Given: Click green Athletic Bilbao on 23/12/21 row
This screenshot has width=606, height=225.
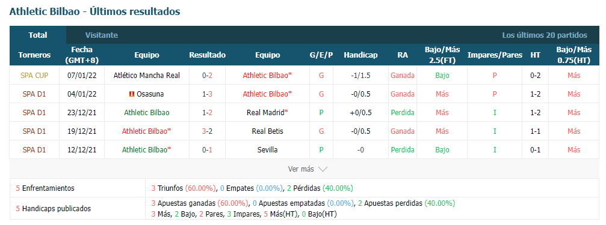Looking at the screenshot, I should (147, 113).
